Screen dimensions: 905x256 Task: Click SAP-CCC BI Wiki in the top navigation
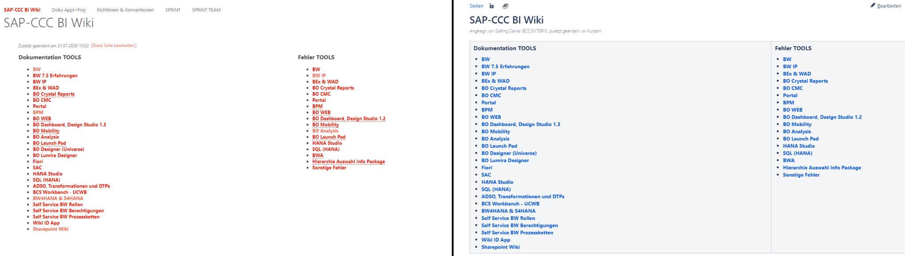tap(23, 10)
